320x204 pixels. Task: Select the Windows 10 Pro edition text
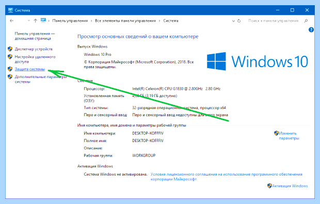tap(98, 55)
